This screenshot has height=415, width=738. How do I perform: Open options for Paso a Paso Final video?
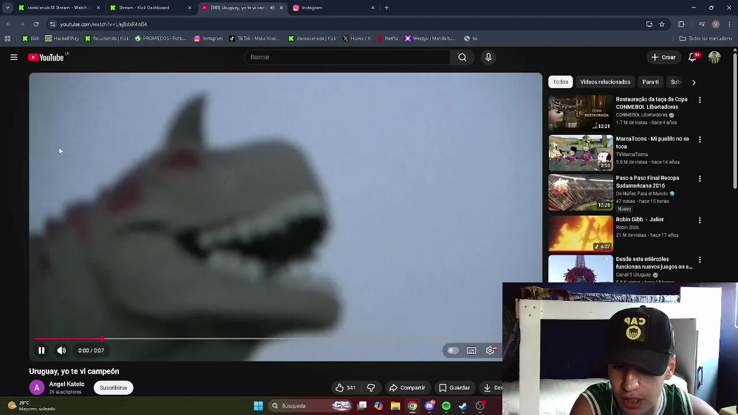(700, 179)
